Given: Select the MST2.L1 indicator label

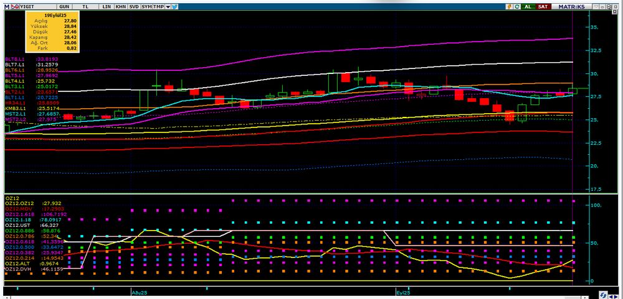Looking at the screenshot, I should (15, 114).
